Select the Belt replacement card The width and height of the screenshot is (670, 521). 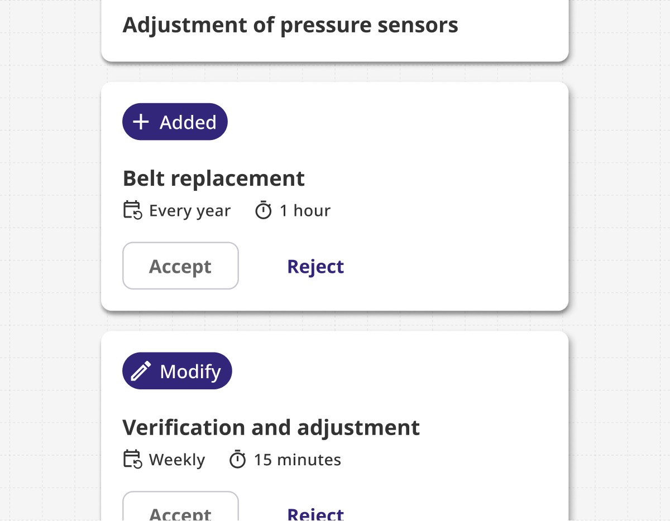pos(335,195)
